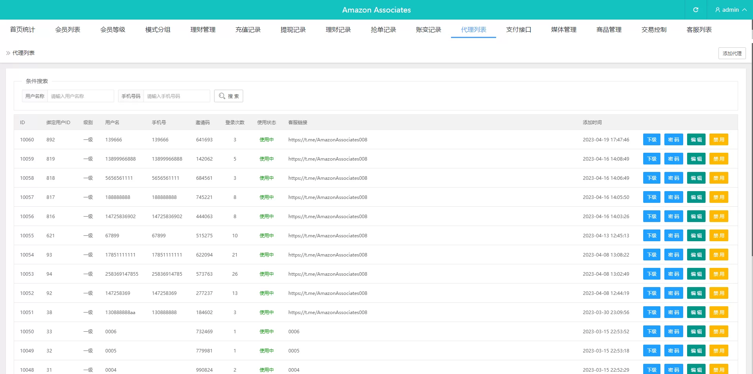Open the 会员列表 tab
The image size is (753, 374).
67,30
